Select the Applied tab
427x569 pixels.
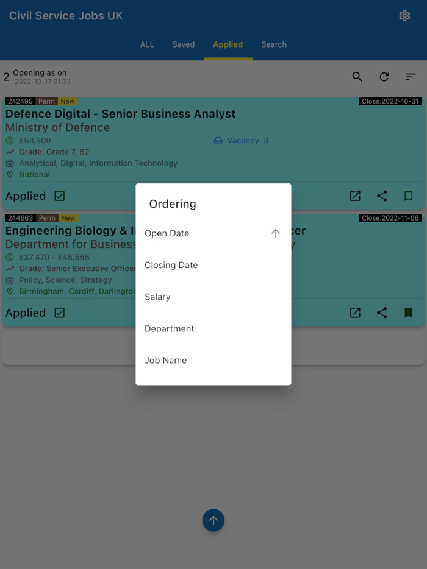click(x=228, y=44)
